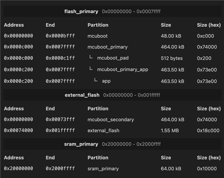
Task: Select 0x73e00 in mcuboot_primary_app row
Action: pos(207,70)
